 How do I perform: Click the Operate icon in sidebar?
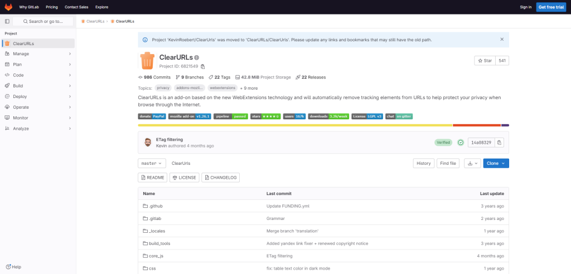(x=7, y=107)
